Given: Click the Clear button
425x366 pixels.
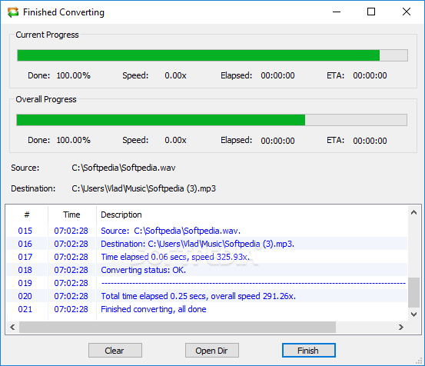Looking at the screenshot, I should click(115, 351).
